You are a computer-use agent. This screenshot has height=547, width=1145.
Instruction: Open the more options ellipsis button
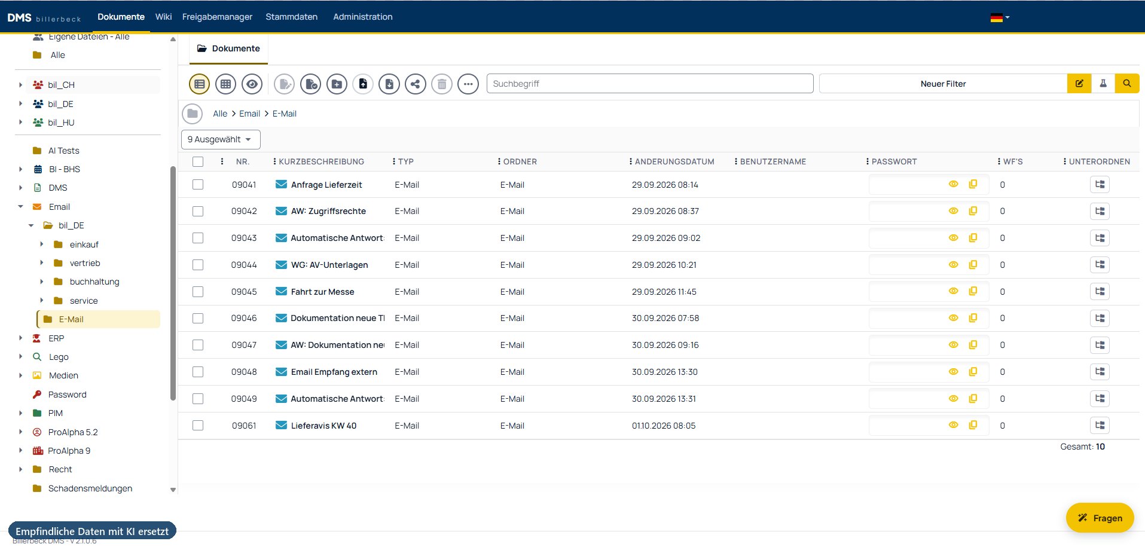pyautogui.click(x=468, y=84)
